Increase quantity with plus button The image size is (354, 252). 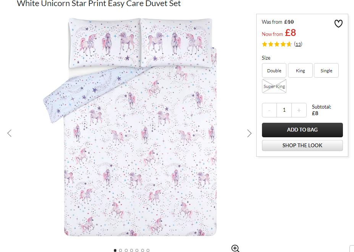tap(299, 110)
